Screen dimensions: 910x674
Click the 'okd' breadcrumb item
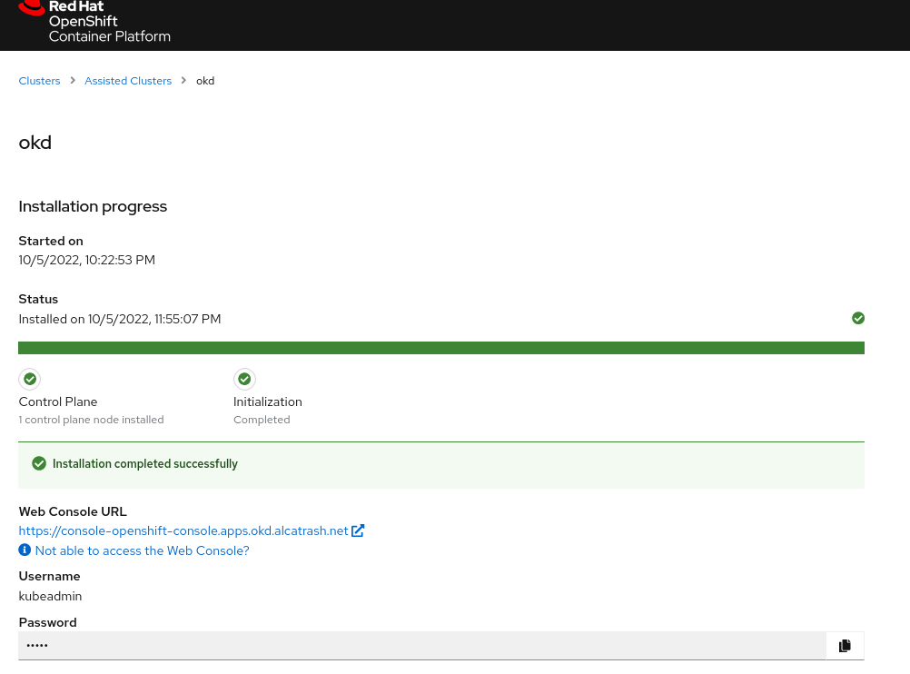coord(205,81)
